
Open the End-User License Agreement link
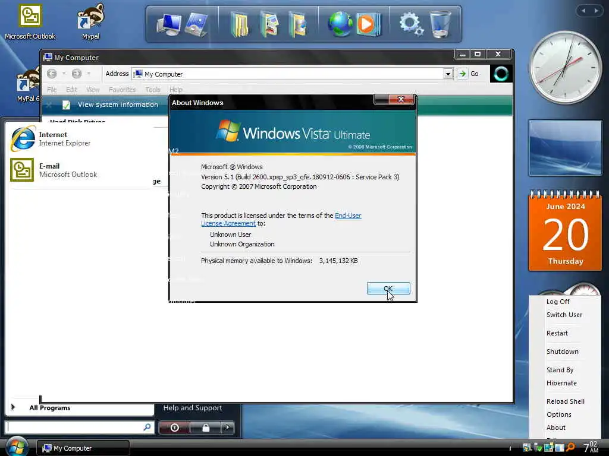[281, 220]
